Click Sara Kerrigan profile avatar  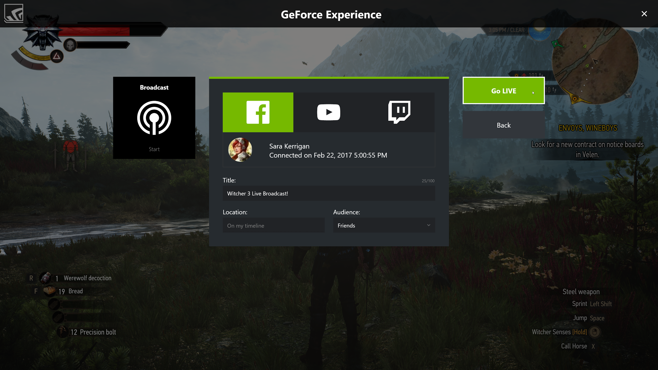click(239, 150)
